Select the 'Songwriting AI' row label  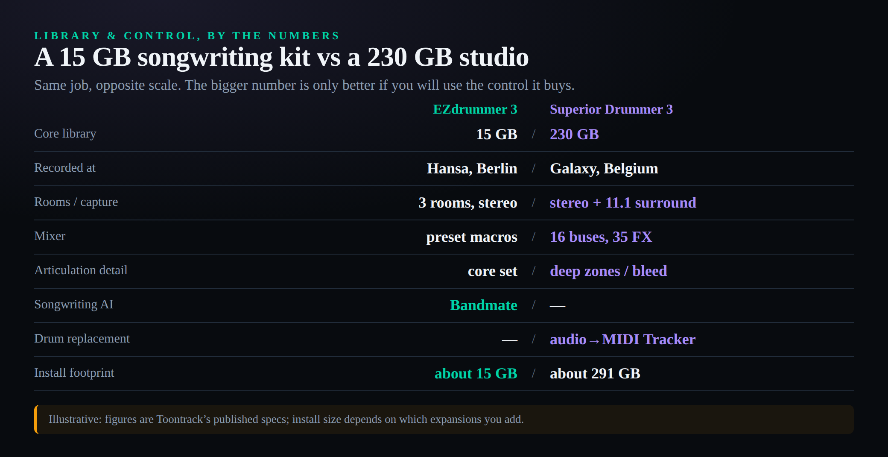point(74,305)
